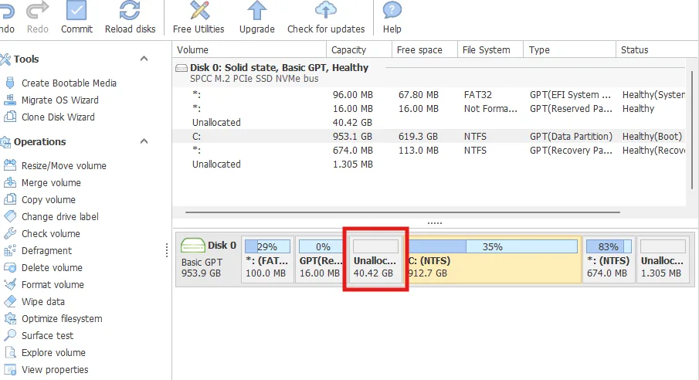Click the Delete volume icon
The height and width of the screenshot is (380, 699).
(10, 267)
